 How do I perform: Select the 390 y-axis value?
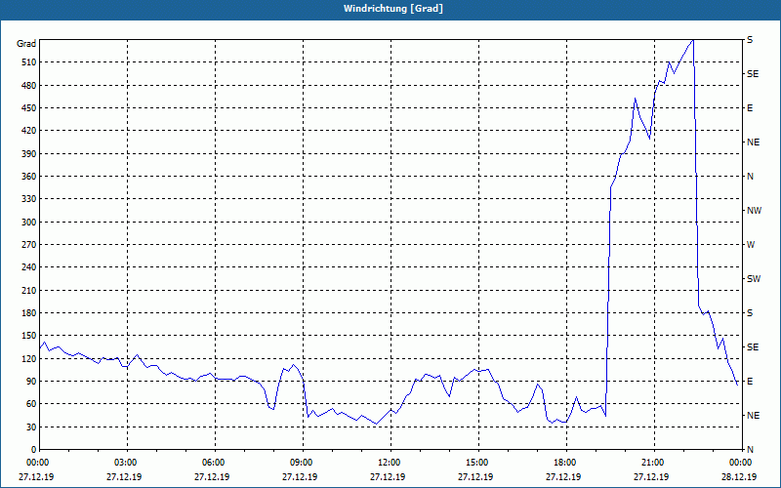point(28,154)
